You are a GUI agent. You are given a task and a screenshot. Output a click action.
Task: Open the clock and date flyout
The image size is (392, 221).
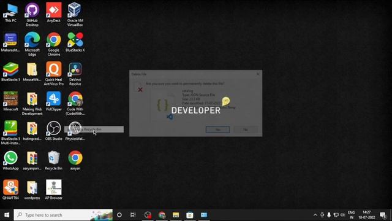click(367, 215)
